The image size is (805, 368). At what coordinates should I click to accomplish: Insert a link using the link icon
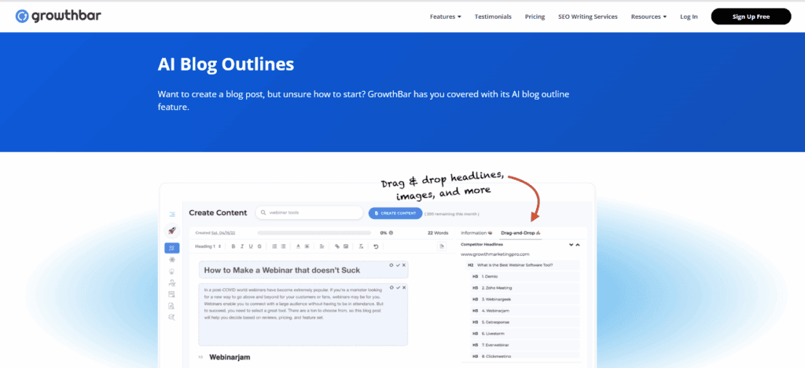click(337, 246)
